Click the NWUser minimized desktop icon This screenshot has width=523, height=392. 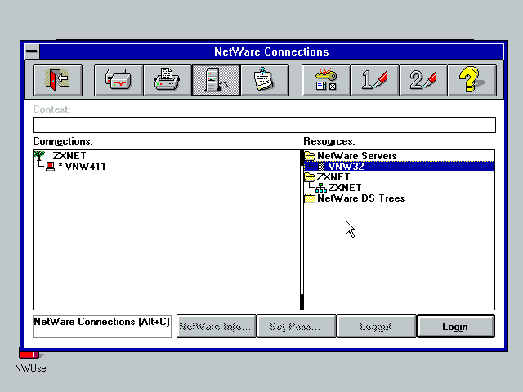pyautogui.click(x=31, y=361)
